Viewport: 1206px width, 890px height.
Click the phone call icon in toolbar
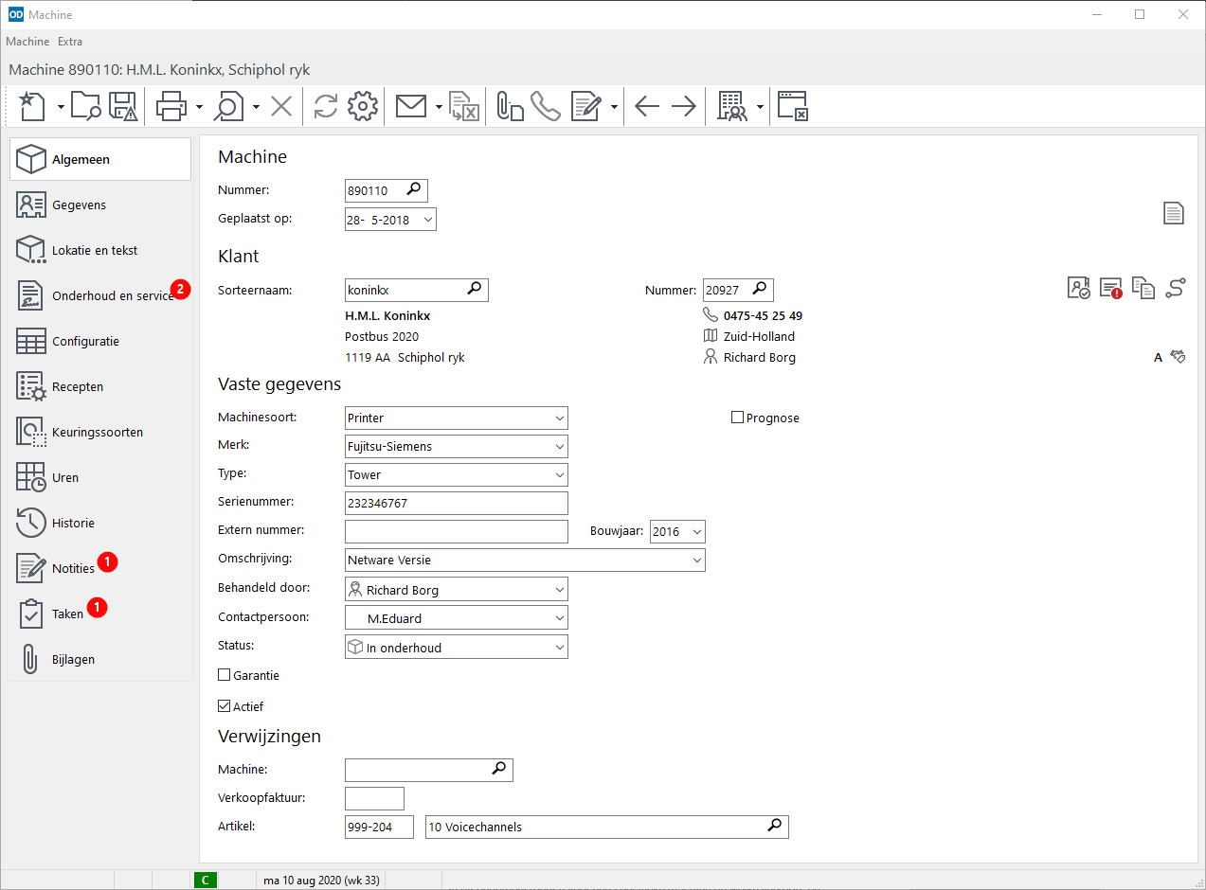(x=546, y=106)
